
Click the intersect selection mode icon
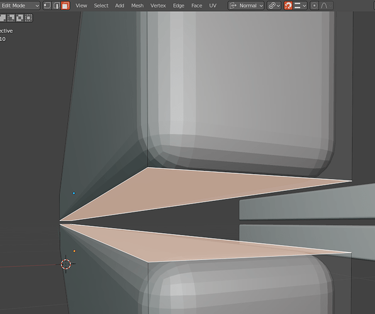(x=28, y=18)
